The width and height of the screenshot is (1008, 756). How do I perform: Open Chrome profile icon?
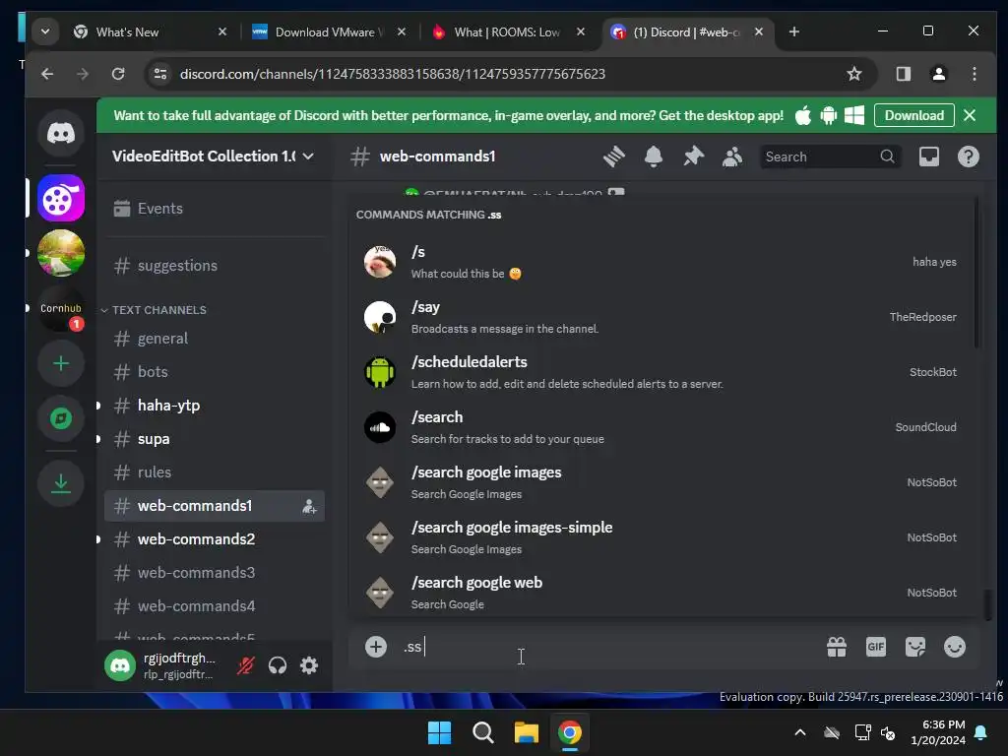(938, 74)
